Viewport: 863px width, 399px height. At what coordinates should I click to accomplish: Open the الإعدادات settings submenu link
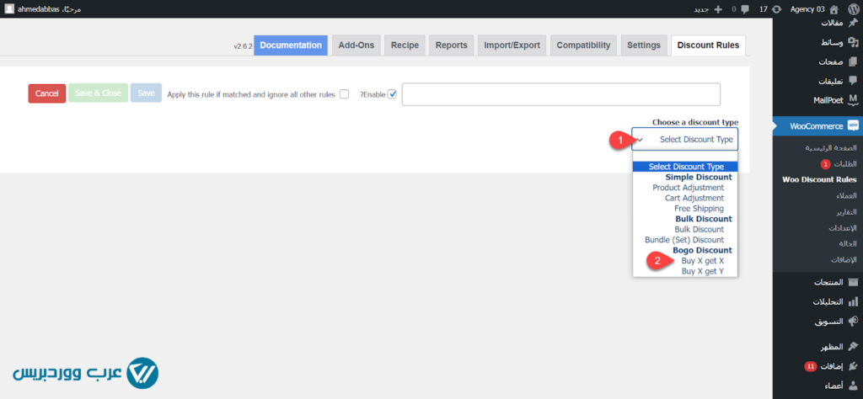click(x=844, y=227)
